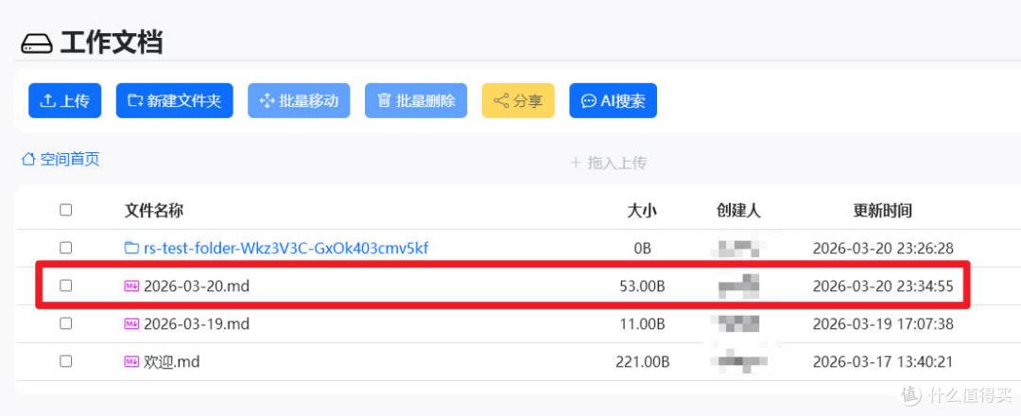Click the markdown icon of 2026-03-19.md
Screen dimensions: 1021x416
pos(131,323)
